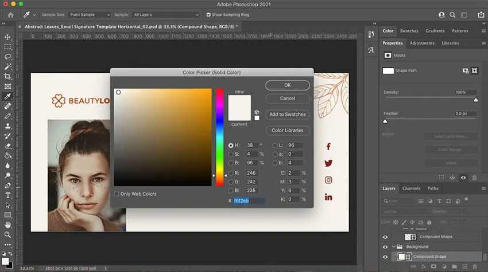The height and width of the screenshot is (272, 488).
Task: Select the Move tool
Action: [x=8, y=37]
